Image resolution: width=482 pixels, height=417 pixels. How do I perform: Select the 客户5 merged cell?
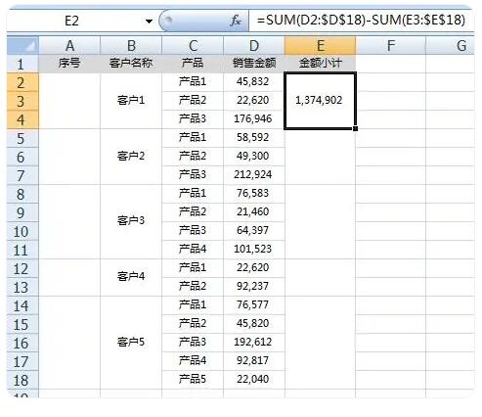coord(131,343)
